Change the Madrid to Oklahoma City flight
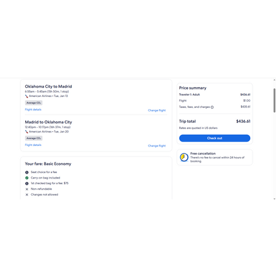 (157, 146)
